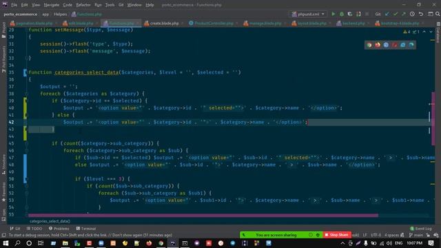Open in Opera from the browser popup
The image size is (441, 248).
click(x=395, y=45)
